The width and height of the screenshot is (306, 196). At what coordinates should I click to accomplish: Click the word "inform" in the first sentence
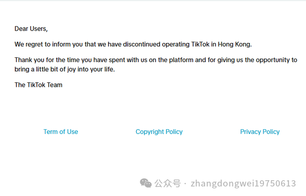coord(61,44)
